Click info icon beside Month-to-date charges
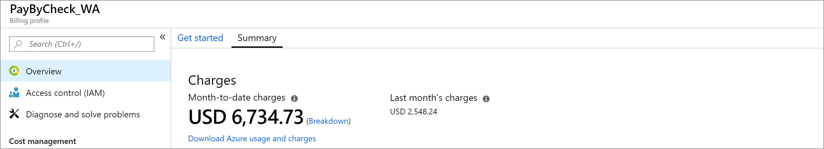 tap(294, 99)
